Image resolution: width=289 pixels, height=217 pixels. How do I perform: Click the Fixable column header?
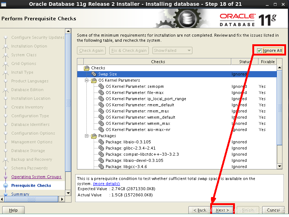coord(268,62)
